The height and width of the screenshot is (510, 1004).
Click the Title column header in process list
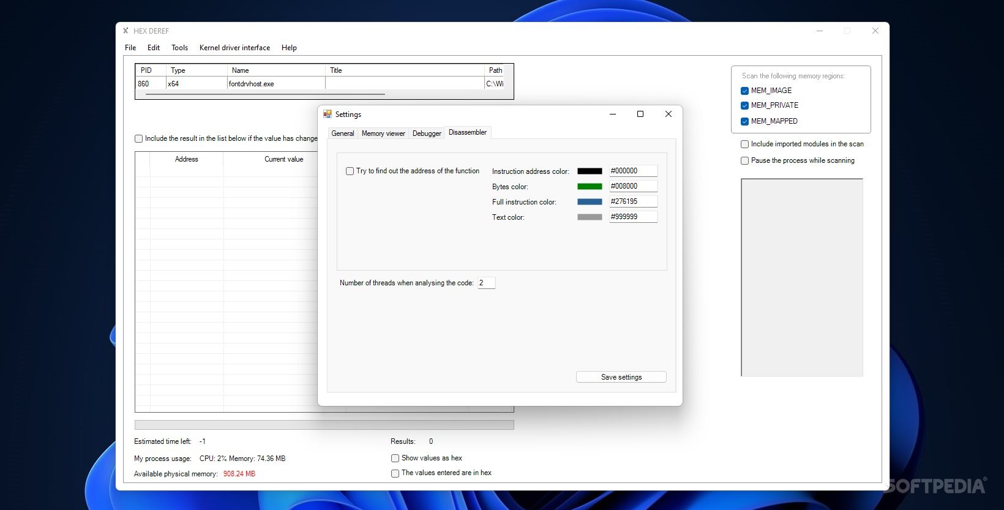click(405, 70)
